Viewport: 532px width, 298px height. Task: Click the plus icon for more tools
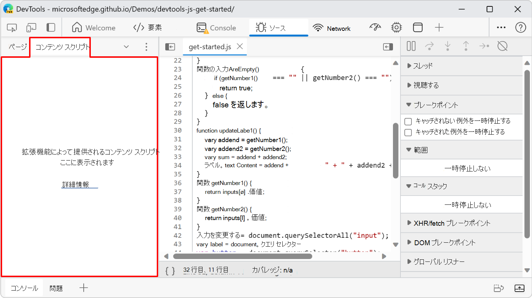pyautogui.click(x=439, y=27)
